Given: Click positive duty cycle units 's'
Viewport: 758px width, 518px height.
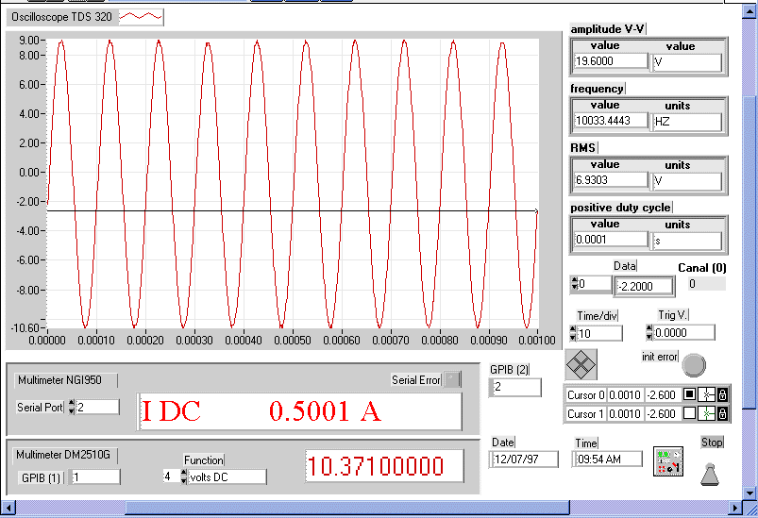Looking at the screenshot, I should pyautogui.click(x=686, y=241).
